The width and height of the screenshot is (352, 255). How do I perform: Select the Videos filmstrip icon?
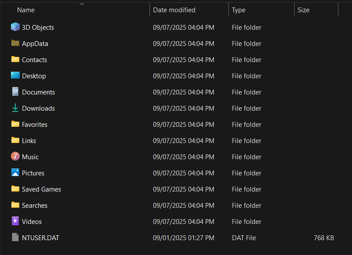coord(15,221)
